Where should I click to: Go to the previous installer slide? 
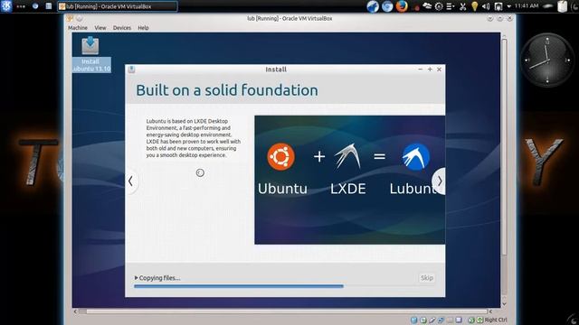[131, 181]
